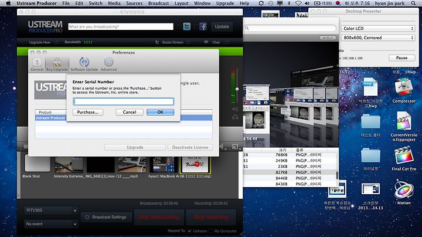This screenshot has width=422, height=237.
Task: Open the Upgrade menu
Action: click(x=225, y=4)
